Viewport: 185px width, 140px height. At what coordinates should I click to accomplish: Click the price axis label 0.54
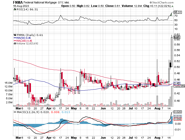(x=177, y=55)
